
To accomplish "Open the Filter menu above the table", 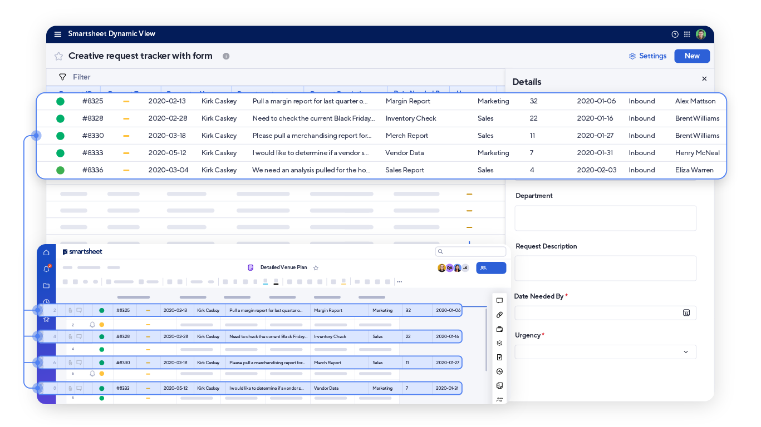I will pyautogui.click(x=76, y=77).
